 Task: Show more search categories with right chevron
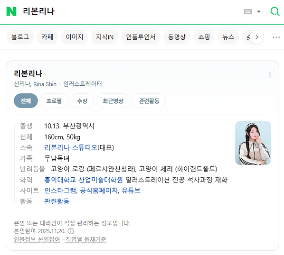256,37
